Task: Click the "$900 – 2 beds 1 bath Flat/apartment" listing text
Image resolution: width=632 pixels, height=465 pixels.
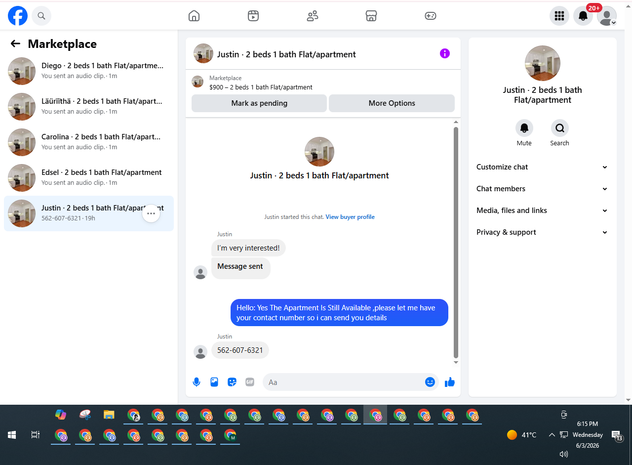Action: pos(261,87)
